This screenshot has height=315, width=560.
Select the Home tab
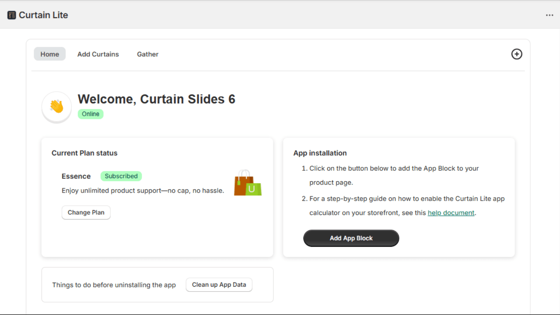coord(49,54)
